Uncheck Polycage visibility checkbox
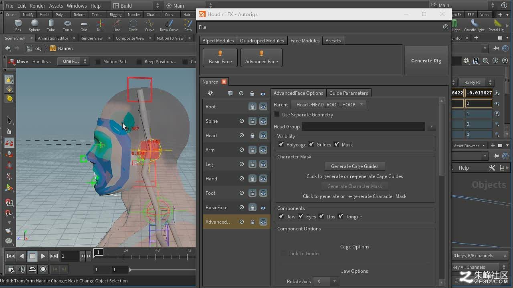513x288 pixels. pos(281,144)
